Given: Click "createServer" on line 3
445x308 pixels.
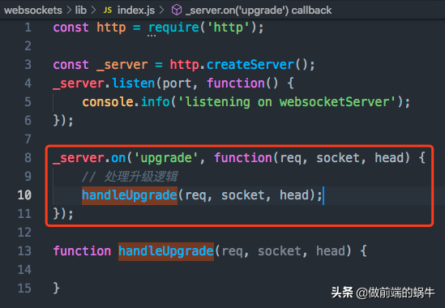Looking at the screenshot, I should 250,65.
